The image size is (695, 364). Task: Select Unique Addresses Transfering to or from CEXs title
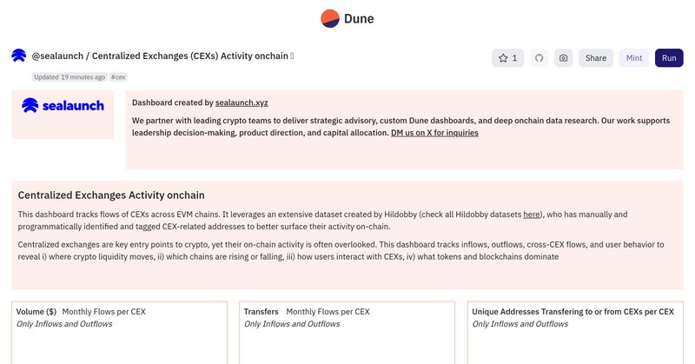coord(573,312)
